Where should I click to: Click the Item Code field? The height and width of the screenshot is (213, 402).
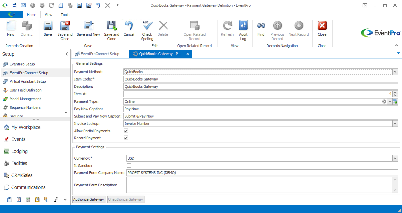261,79
